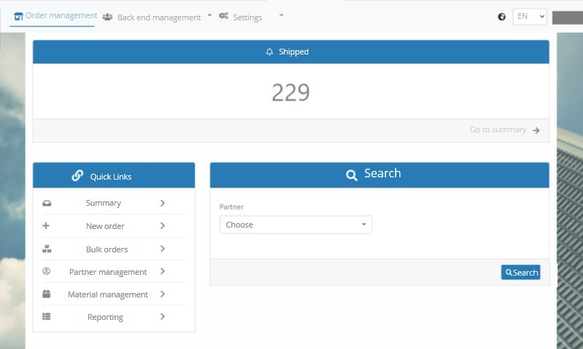Click the Go to summary arrow icon
Viewport: 583px width, 349px height.
(x=536, y=130)
